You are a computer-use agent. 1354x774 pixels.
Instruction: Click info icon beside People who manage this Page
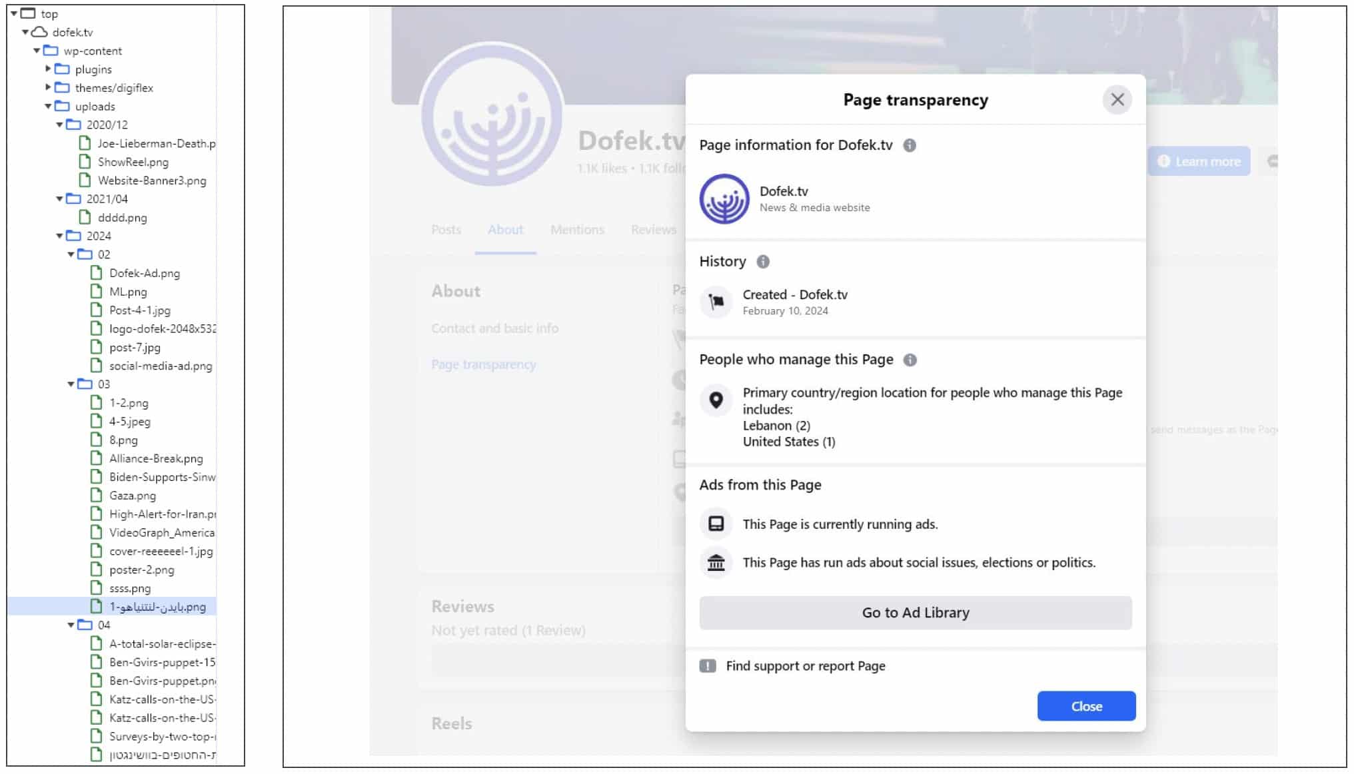point(910,360)
